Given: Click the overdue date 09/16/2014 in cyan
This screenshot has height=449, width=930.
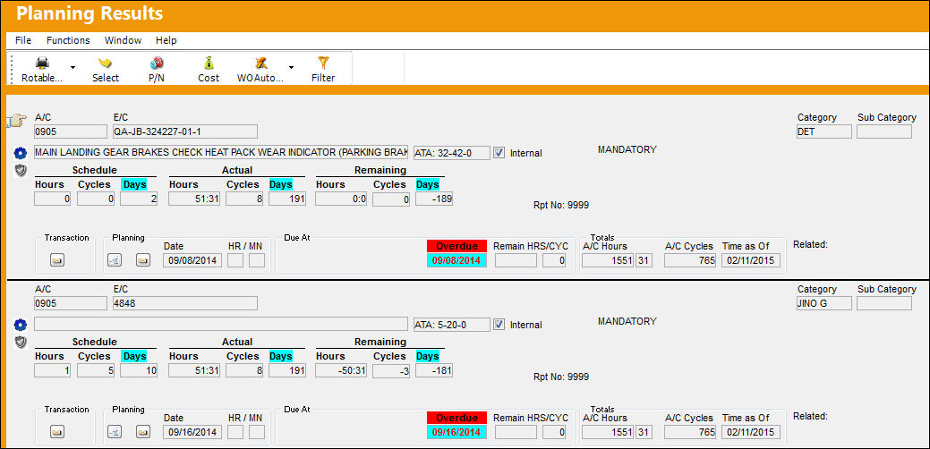Looking at the screenshot, I should 456,432.
